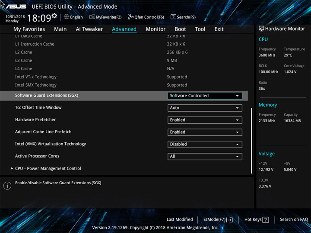Open Software Guard Extensions dropdown
Image resolution: width=311 pixels, height=233 pixels.
pos(205,96)
